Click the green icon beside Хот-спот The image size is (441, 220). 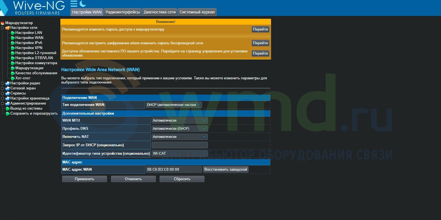pyautogui.click(x=13, y=78)
